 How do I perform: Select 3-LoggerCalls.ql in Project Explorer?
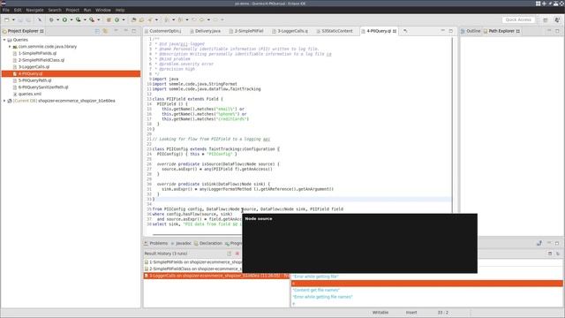point(34,67)
